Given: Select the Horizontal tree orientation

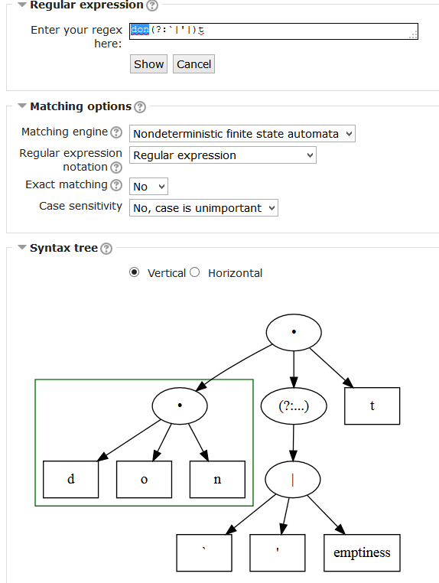Looking at the screenshot, I should point(195,272).
